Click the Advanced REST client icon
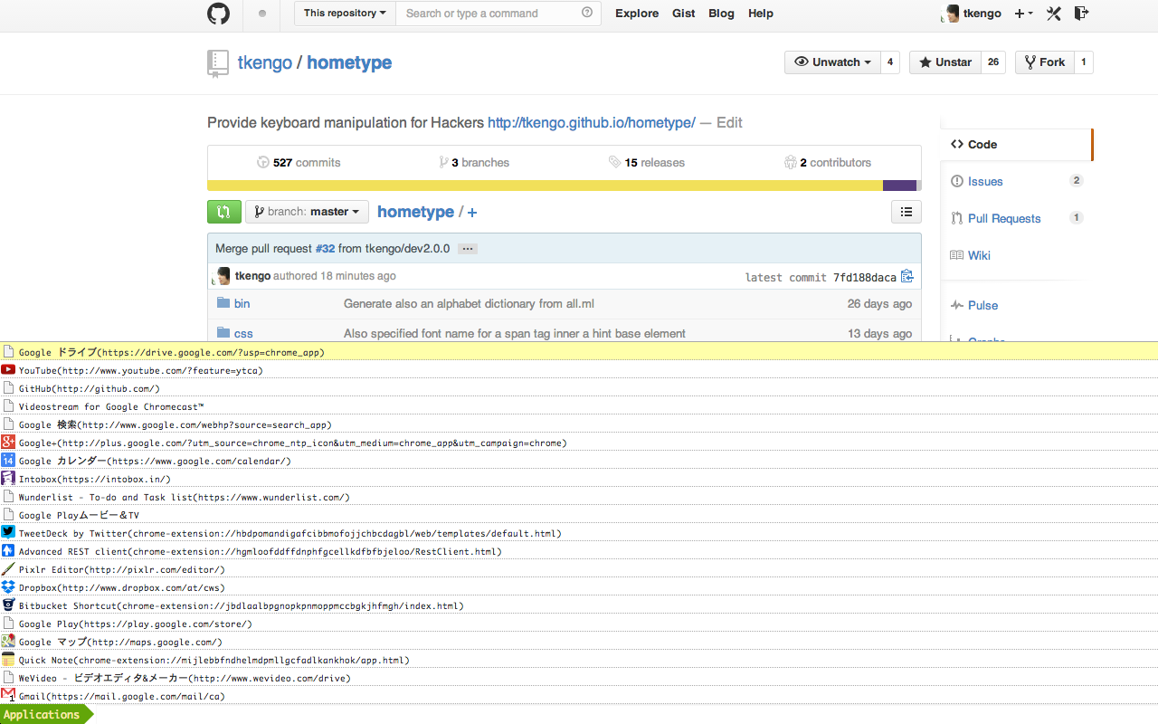 (8, 550)
